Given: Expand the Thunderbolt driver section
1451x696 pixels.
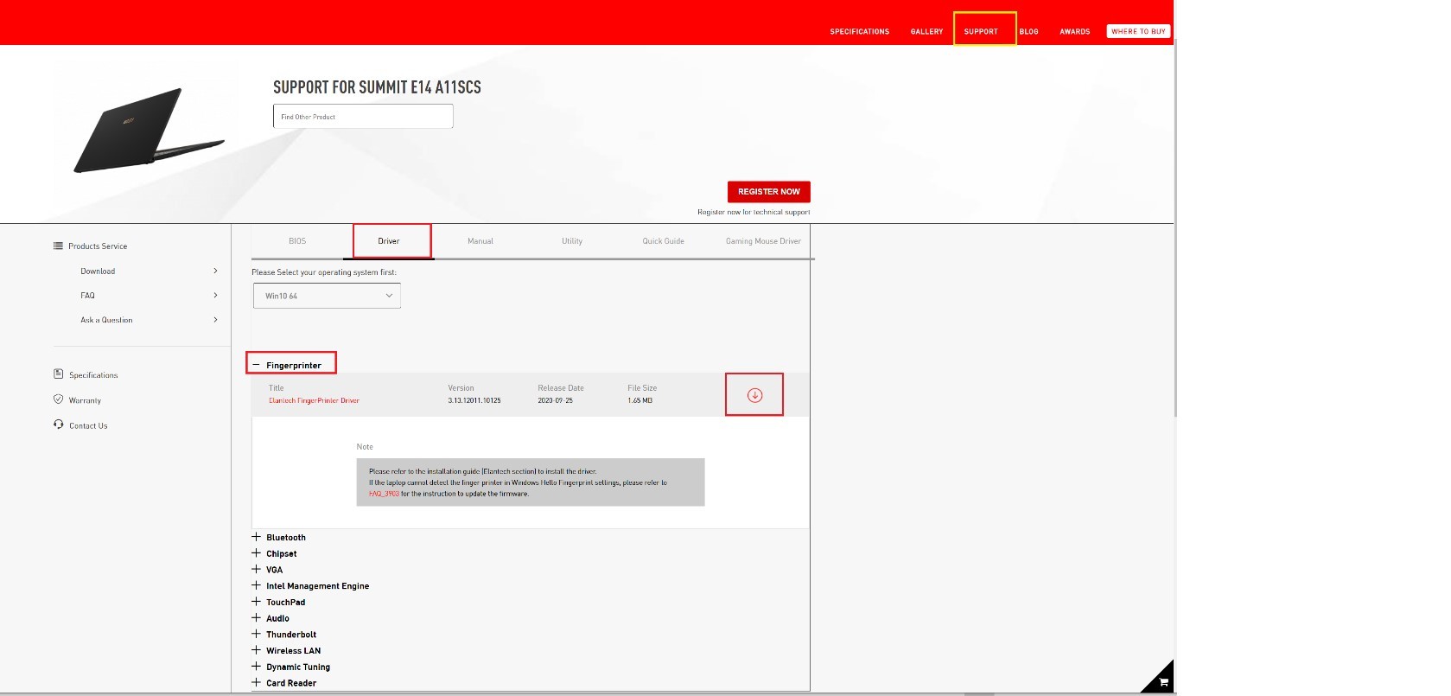Looking at the screenshot, I should (256, 634).
